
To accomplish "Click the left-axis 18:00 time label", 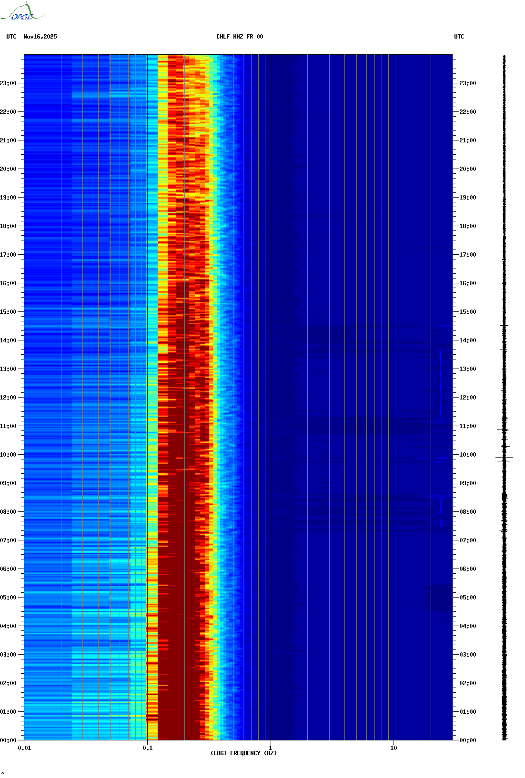I will (x=8, y=226).
